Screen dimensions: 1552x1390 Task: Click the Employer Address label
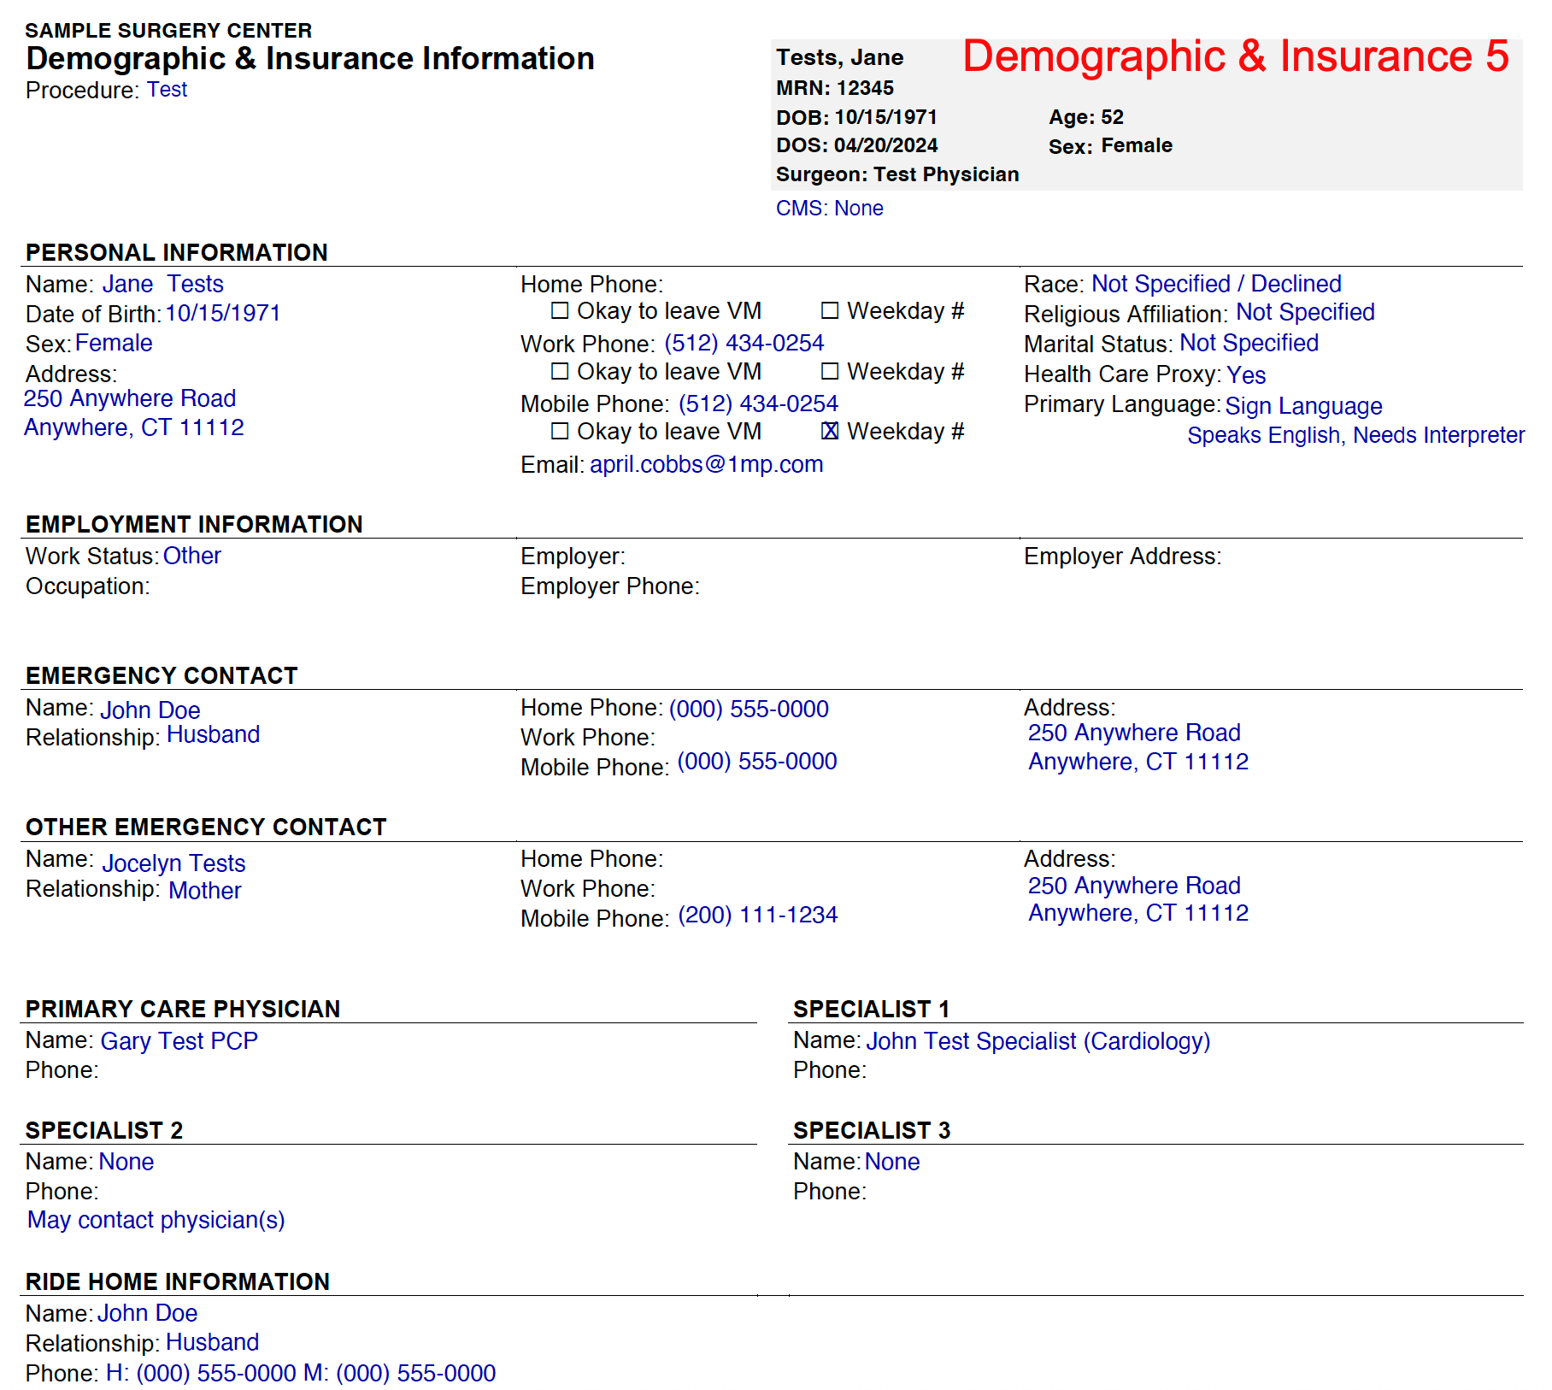(x=1123, y=557)
